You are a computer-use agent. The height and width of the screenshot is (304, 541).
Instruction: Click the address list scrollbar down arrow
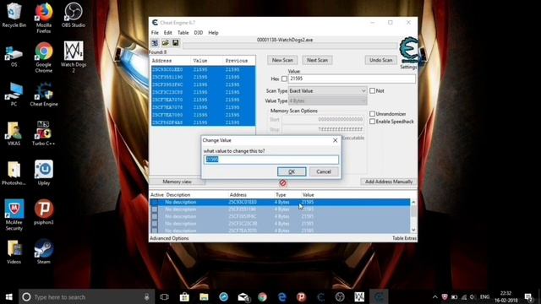413,230
